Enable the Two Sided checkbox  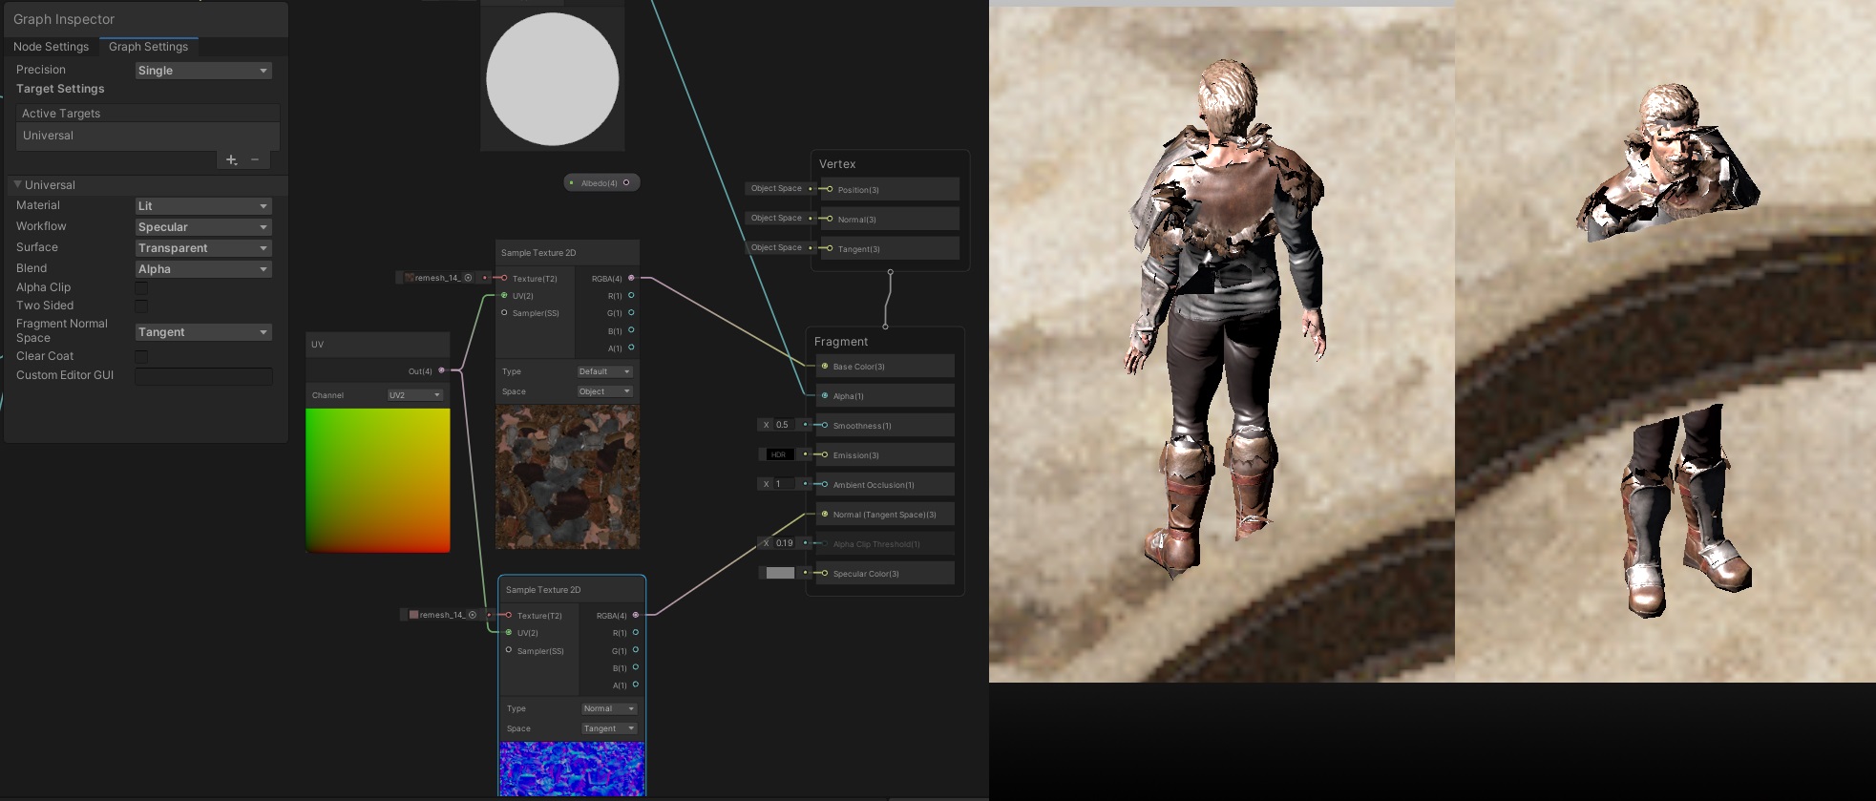141,306
